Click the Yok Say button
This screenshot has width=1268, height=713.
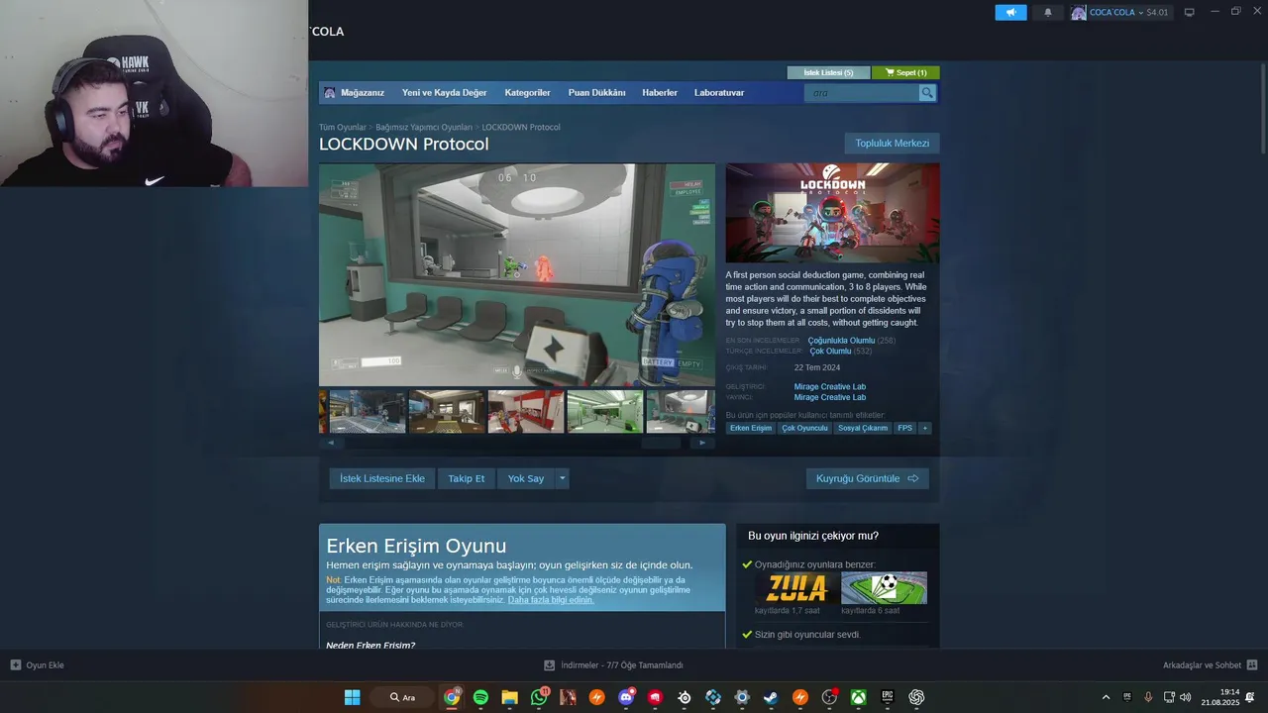tap(526, 478)
